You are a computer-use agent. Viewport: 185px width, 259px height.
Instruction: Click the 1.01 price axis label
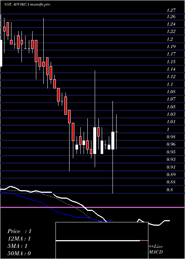click(171, 122)
